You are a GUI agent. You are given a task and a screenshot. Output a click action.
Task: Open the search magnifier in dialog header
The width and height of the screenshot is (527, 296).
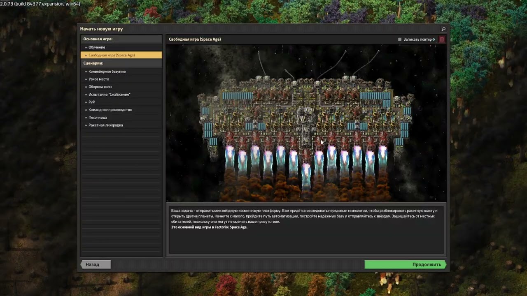click(443, 29)
